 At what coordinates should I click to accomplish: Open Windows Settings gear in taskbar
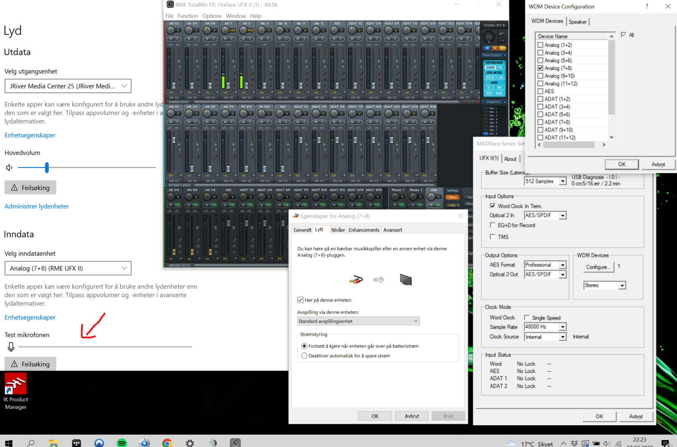190,443
